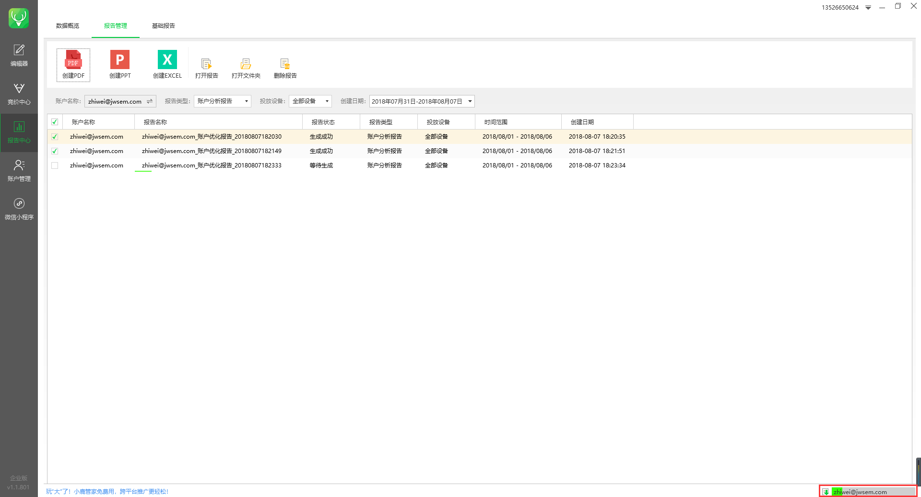The image size is (921, 497).
Task: Click the green deer app logo
Action: pos(19,18)
